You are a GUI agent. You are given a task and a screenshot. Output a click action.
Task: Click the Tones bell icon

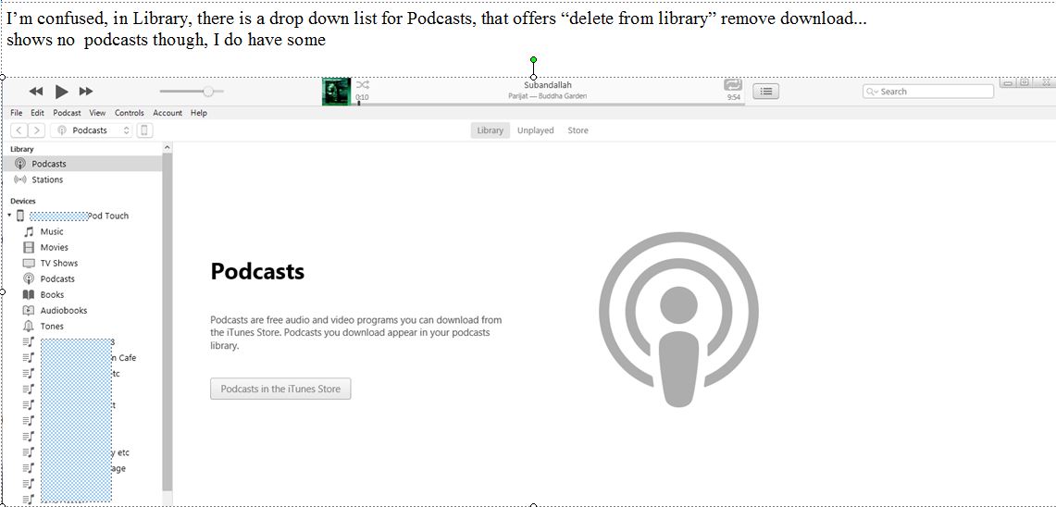[29, 326]
